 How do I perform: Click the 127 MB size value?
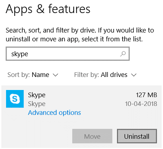pos(146,95)
